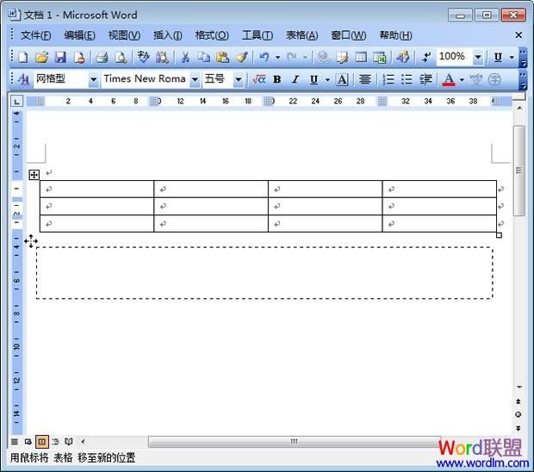
Task: Open Styles and Formatting pane
Action: (x=23, y=79)
